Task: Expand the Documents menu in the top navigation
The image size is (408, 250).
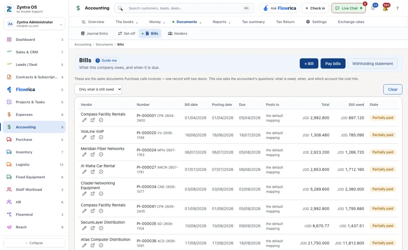Action: coord(187,22)
